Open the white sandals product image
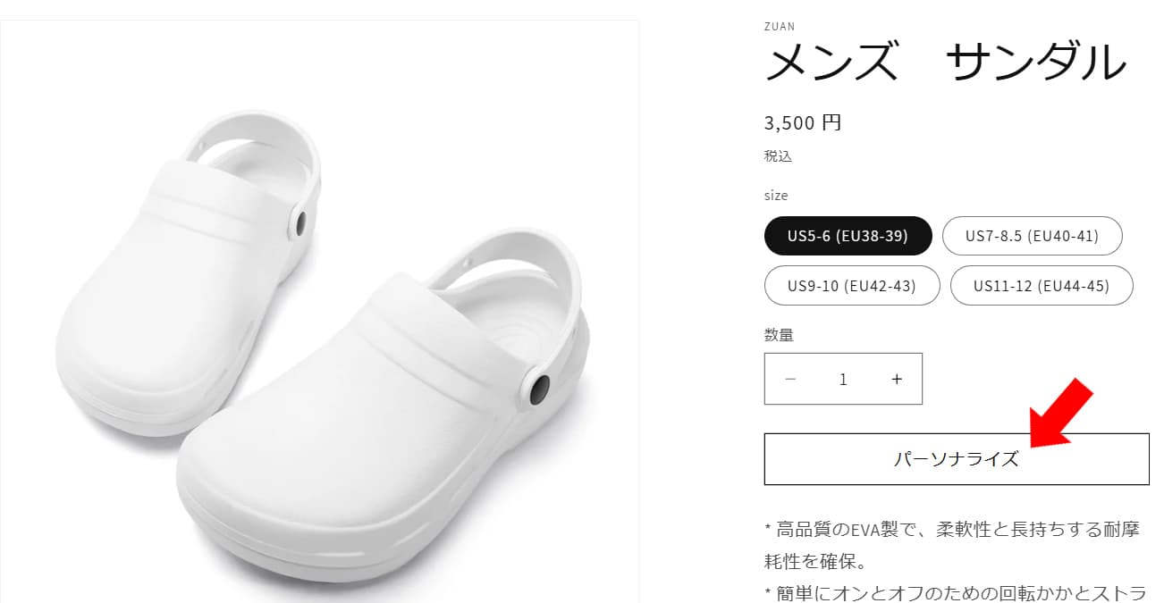 coord(319,312)
